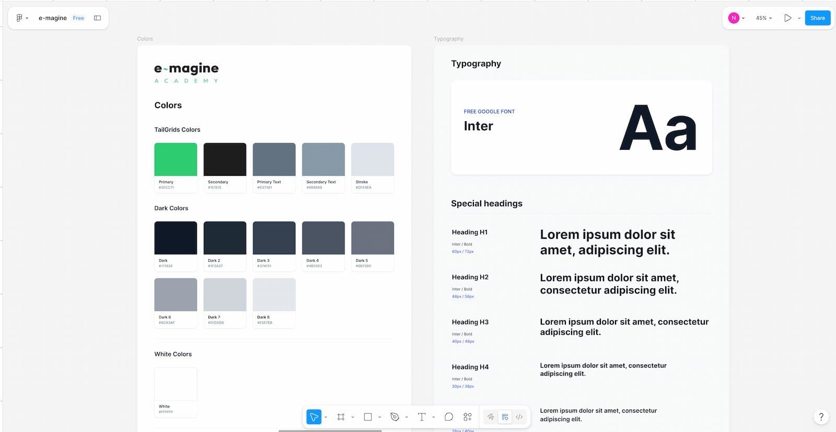Select the Pen tool
The height and width of the screenshot is (432, 836).
coord(394,417)
